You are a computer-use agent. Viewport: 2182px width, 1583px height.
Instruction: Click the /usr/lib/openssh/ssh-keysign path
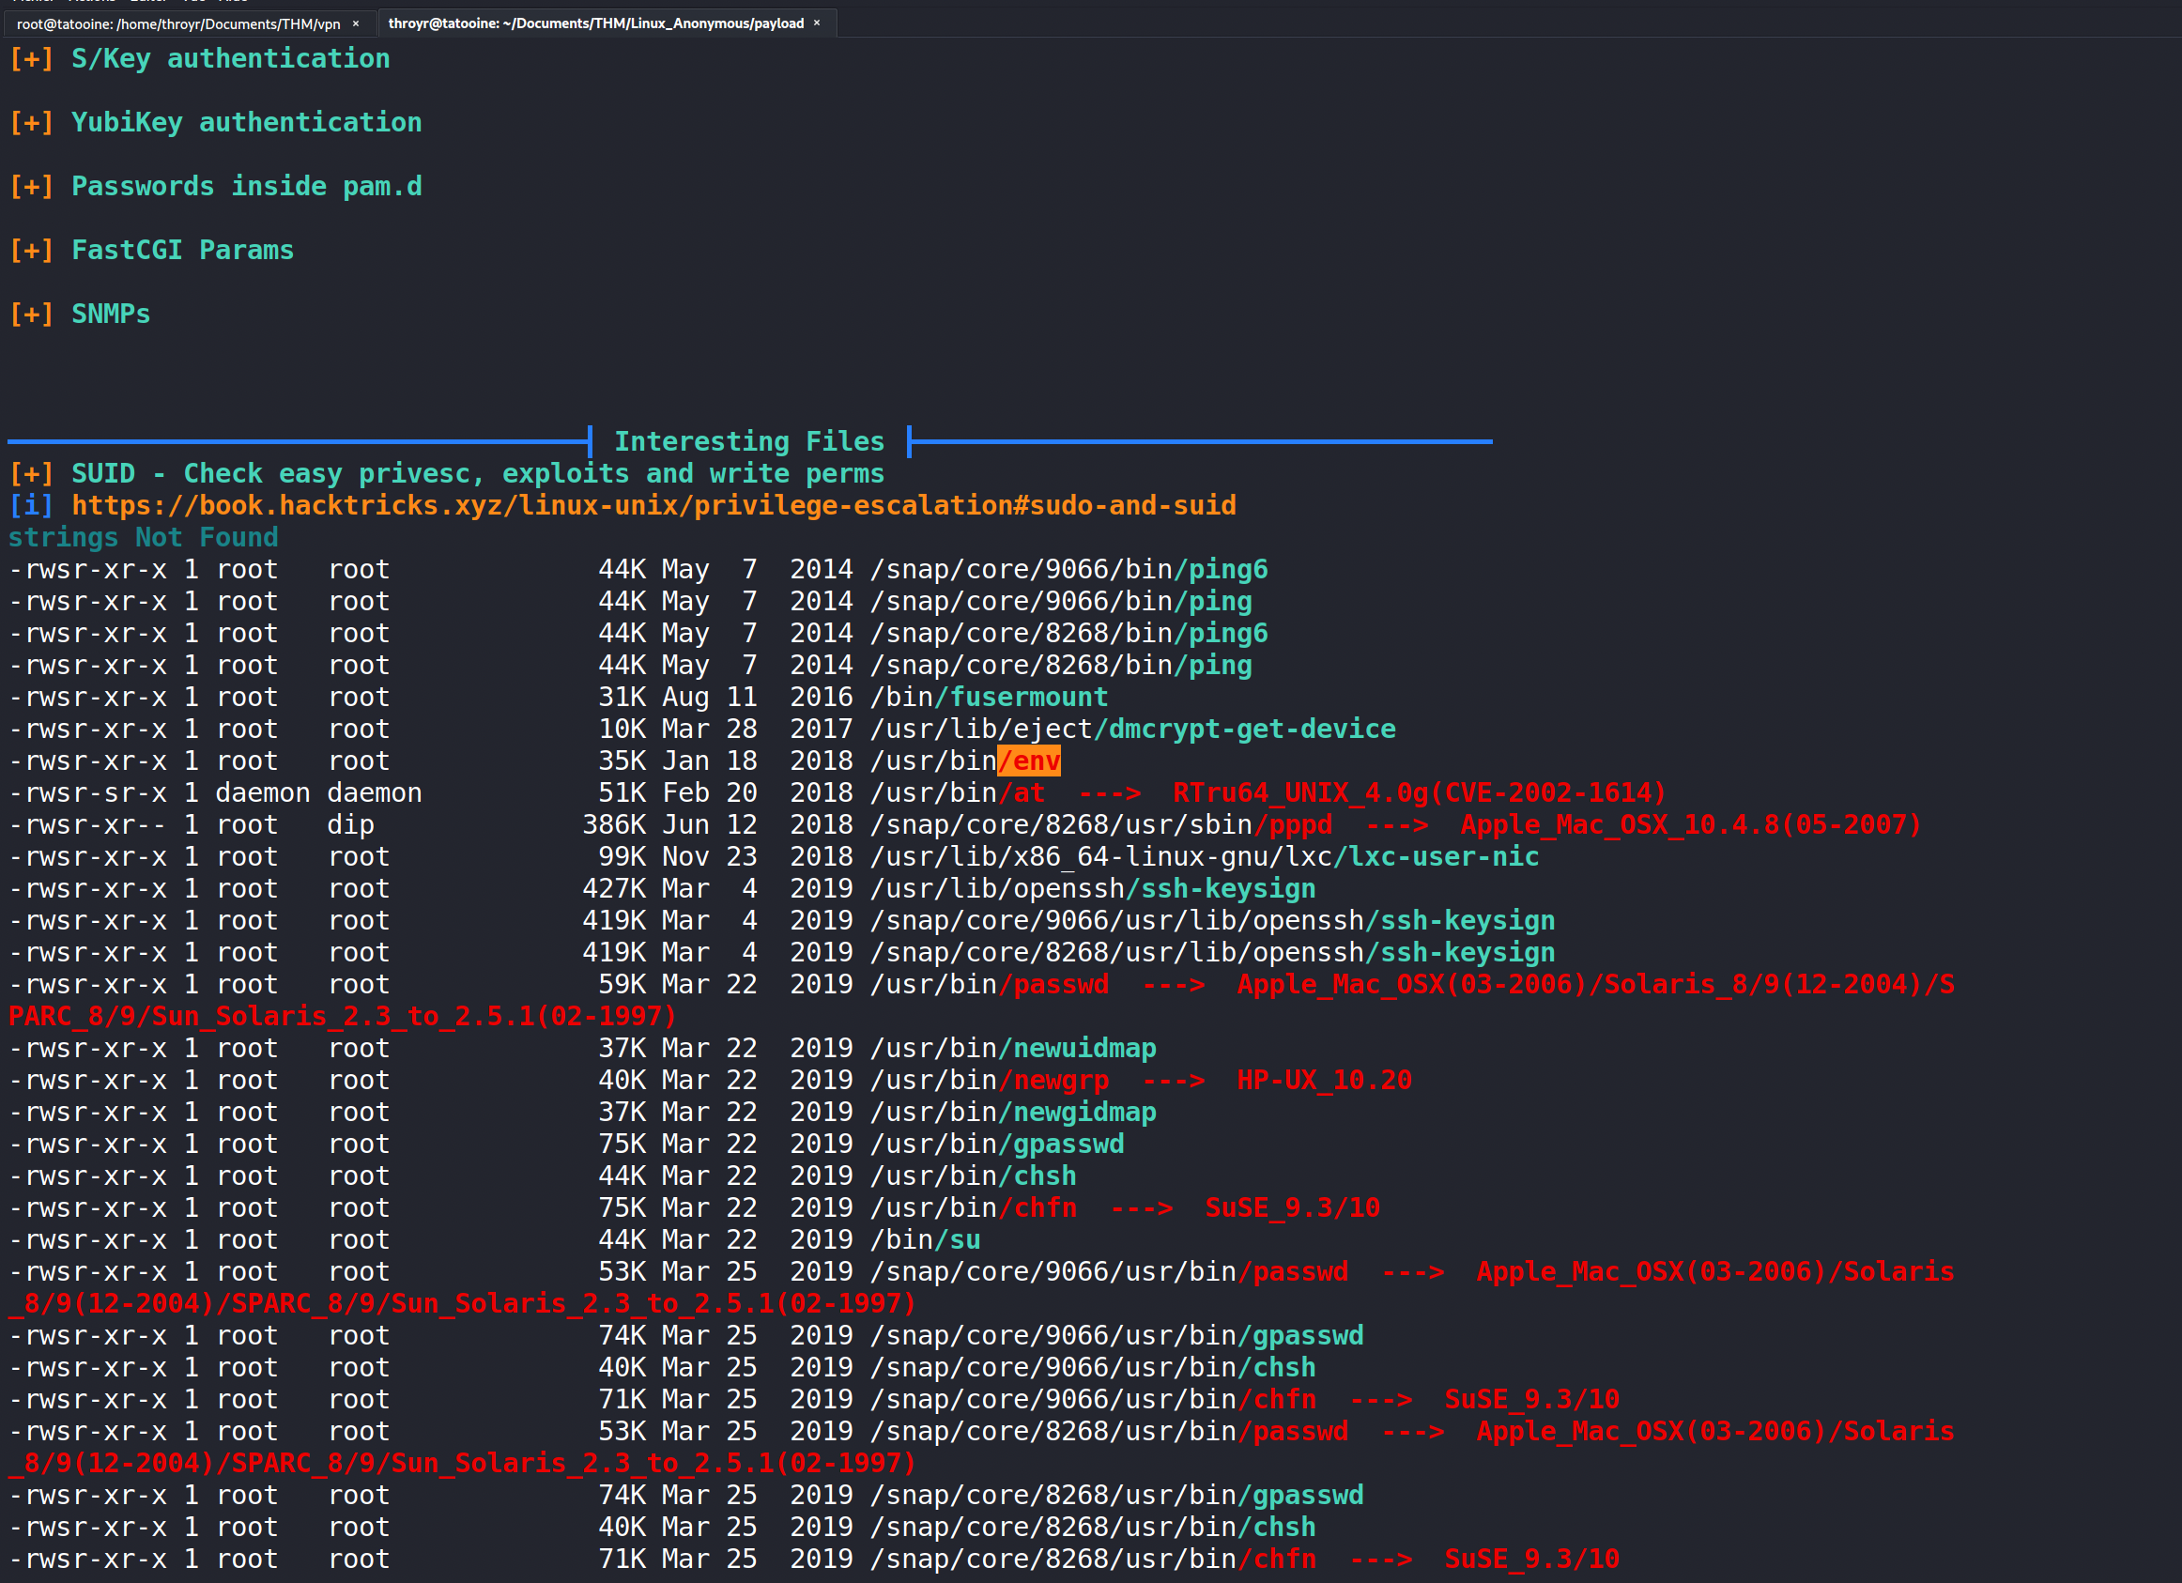pos(1093,888)
